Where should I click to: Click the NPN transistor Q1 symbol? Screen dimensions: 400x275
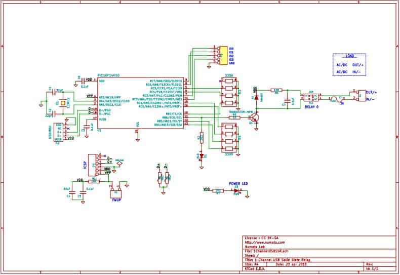(x=257, y=117)
